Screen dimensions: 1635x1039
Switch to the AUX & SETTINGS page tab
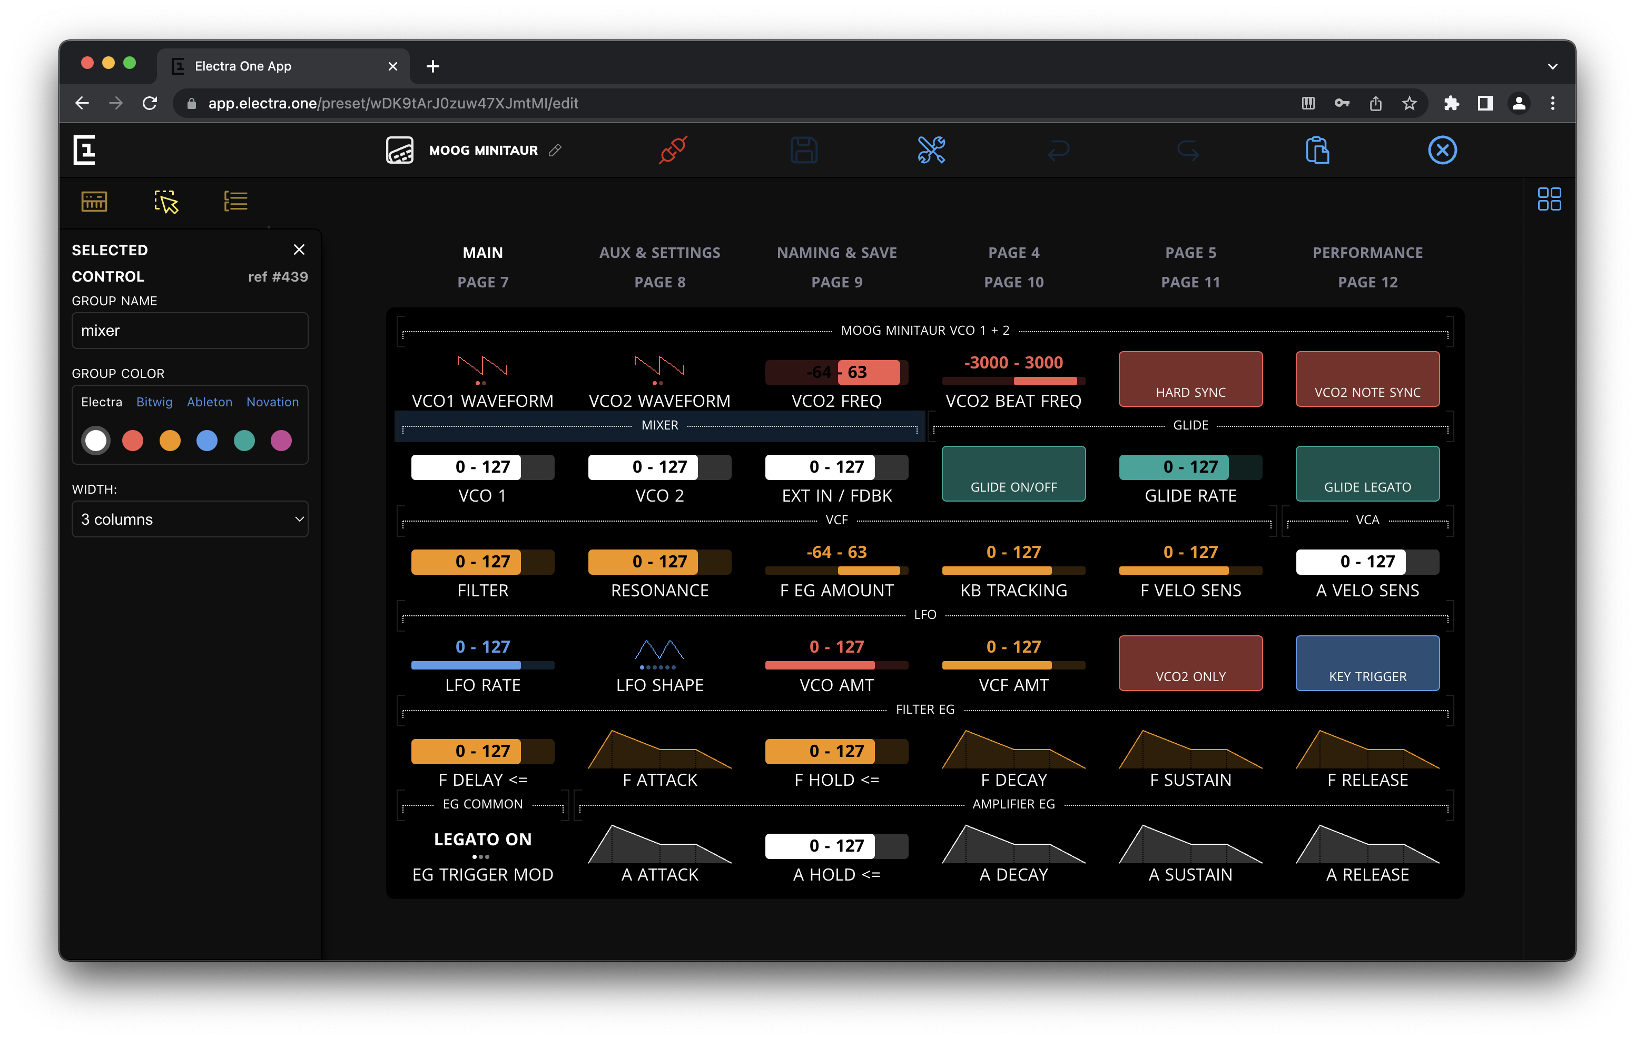point(659,253)
